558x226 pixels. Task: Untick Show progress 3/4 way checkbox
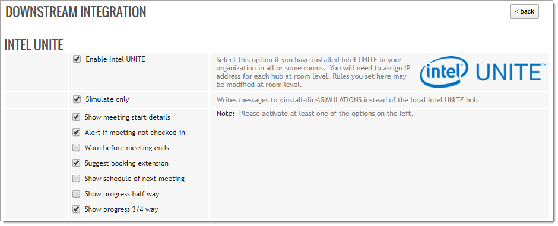[x=76, y=209]
